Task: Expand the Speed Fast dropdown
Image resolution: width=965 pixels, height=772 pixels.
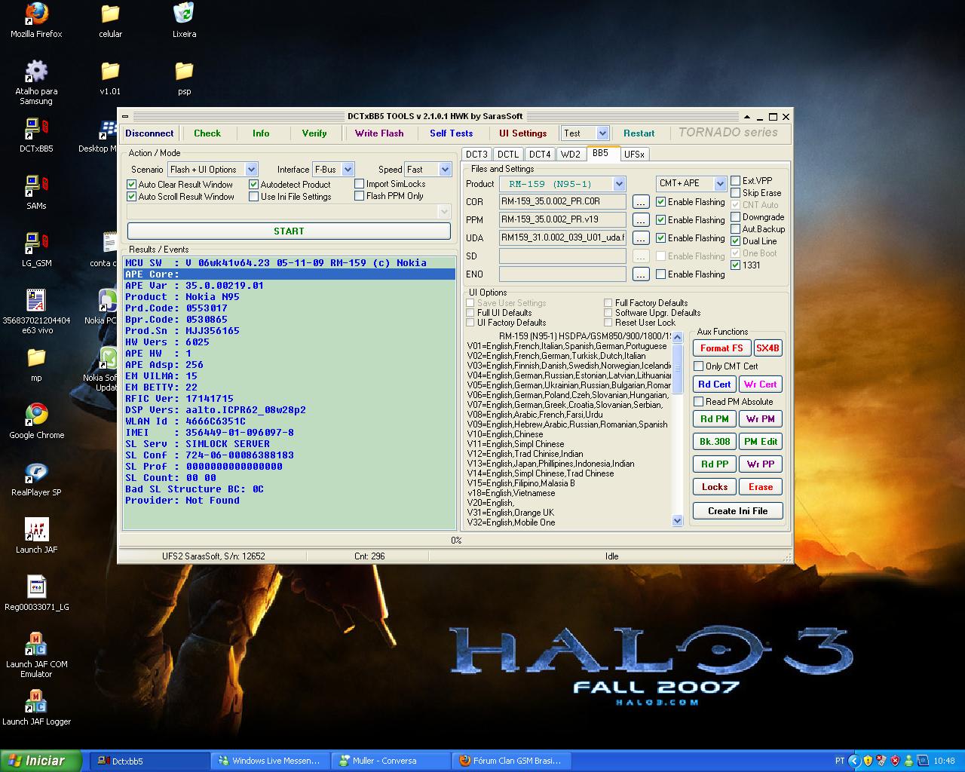Action: [x=444, y=170]
